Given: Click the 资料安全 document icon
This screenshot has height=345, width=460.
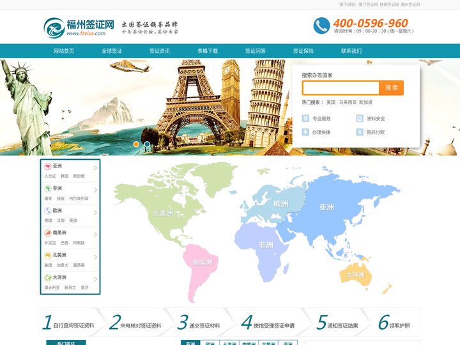Looking at the screenshot, I should coord(360,118).
